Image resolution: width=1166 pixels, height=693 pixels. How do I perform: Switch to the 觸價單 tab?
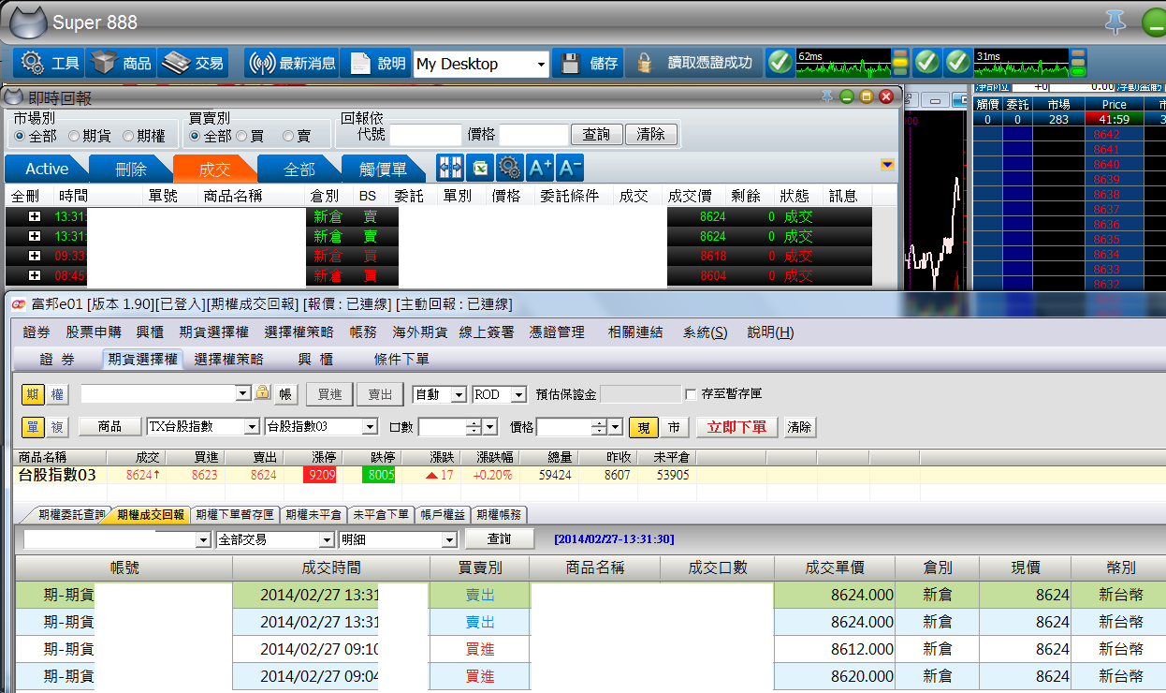click(x=384, y=169)
